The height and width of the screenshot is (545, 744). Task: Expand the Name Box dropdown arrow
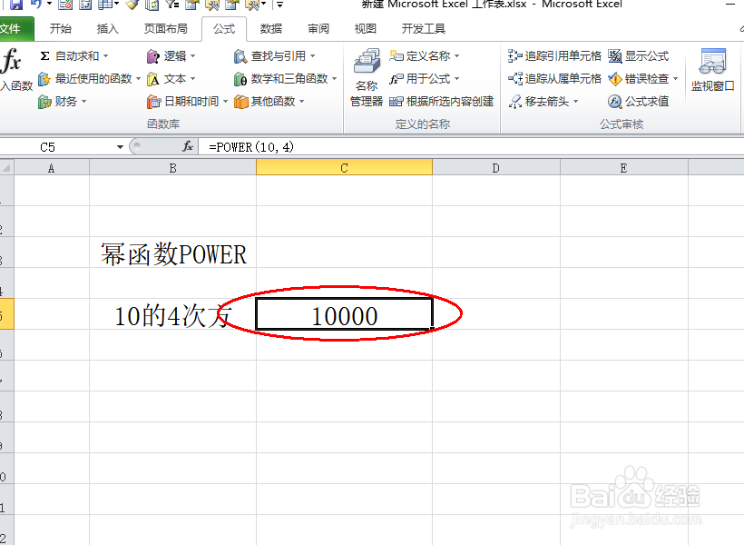[x=118, y=145]
